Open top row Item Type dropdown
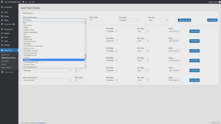This screenshot has height=124, width=221. coord(158,20)
